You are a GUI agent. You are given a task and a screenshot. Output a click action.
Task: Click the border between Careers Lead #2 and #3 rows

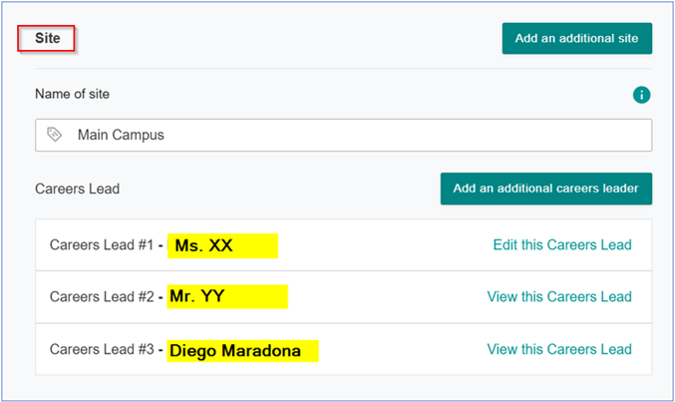tap(344, 323)
